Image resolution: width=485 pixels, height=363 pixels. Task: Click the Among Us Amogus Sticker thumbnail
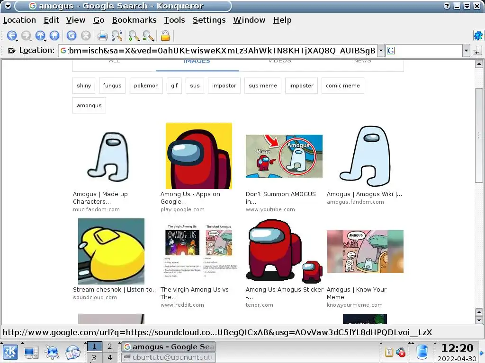coord(284,251)
